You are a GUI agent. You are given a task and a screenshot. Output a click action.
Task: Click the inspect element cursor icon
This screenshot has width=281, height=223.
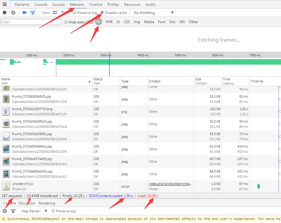(x=5, y=5)
